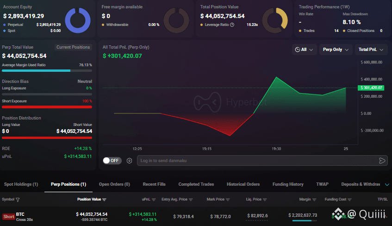Click Max Drawdown value 8.10 %
The image size is (392, 226).
tap(351, 22)
